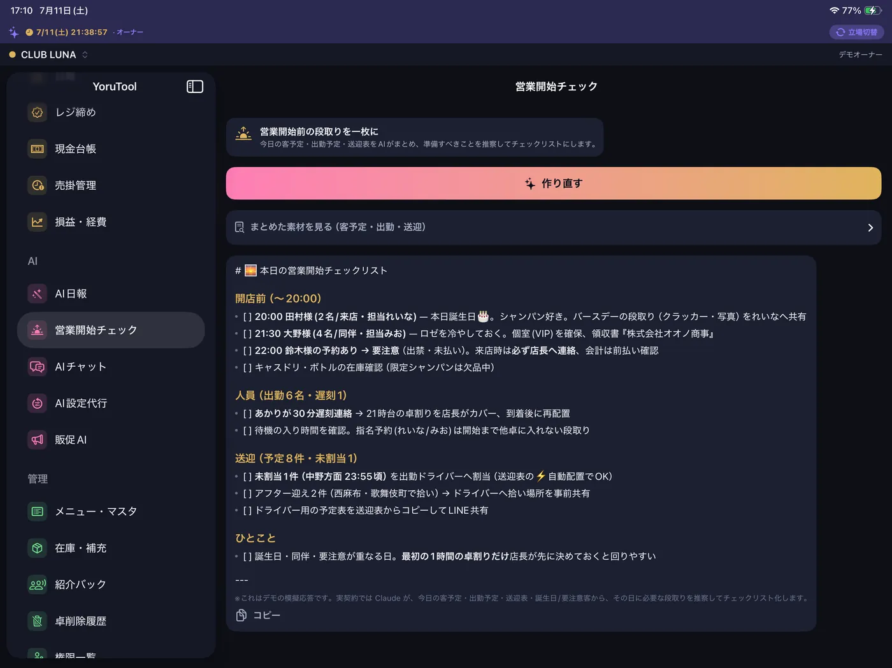Click the sparkle icon on 作り直す button
The width and height of the screenshot is (892, 668).
coord(530,183)
